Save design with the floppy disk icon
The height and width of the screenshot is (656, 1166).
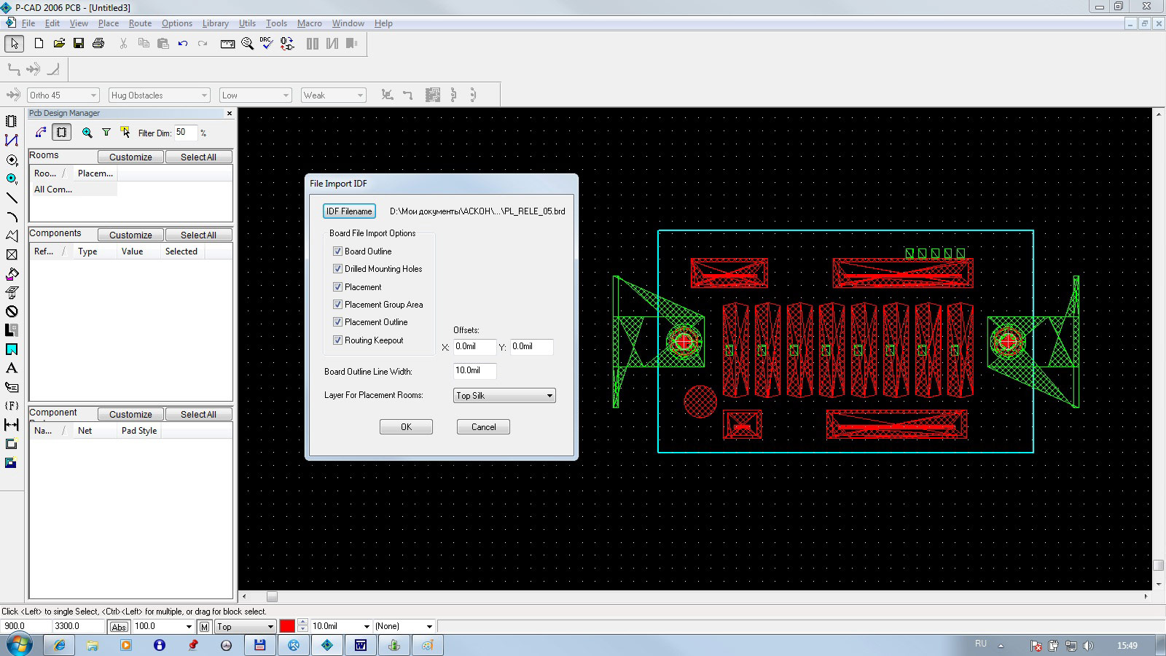pyautogui.click(x=79, y=44)
